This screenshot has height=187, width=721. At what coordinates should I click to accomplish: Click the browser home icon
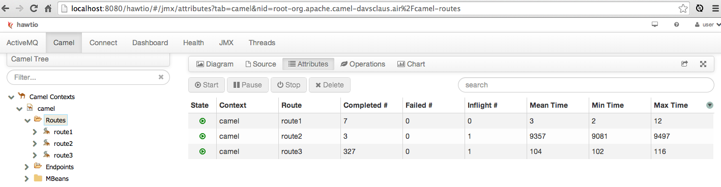point(48,9)
